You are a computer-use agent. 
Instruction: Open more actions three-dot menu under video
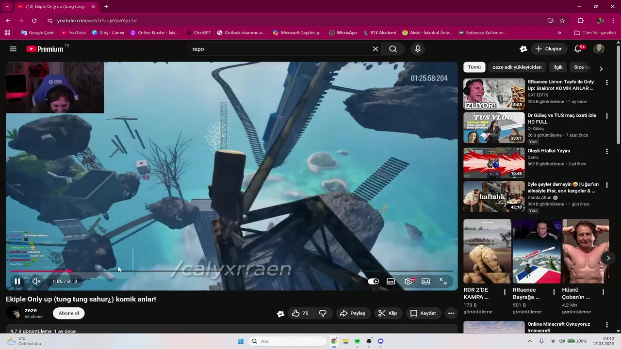pyautogui.click(x=451, y=313)
